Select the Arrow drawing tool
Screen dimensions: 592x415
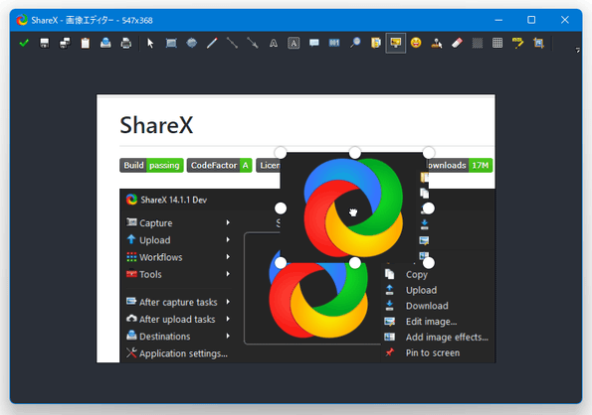click(253, 43)
